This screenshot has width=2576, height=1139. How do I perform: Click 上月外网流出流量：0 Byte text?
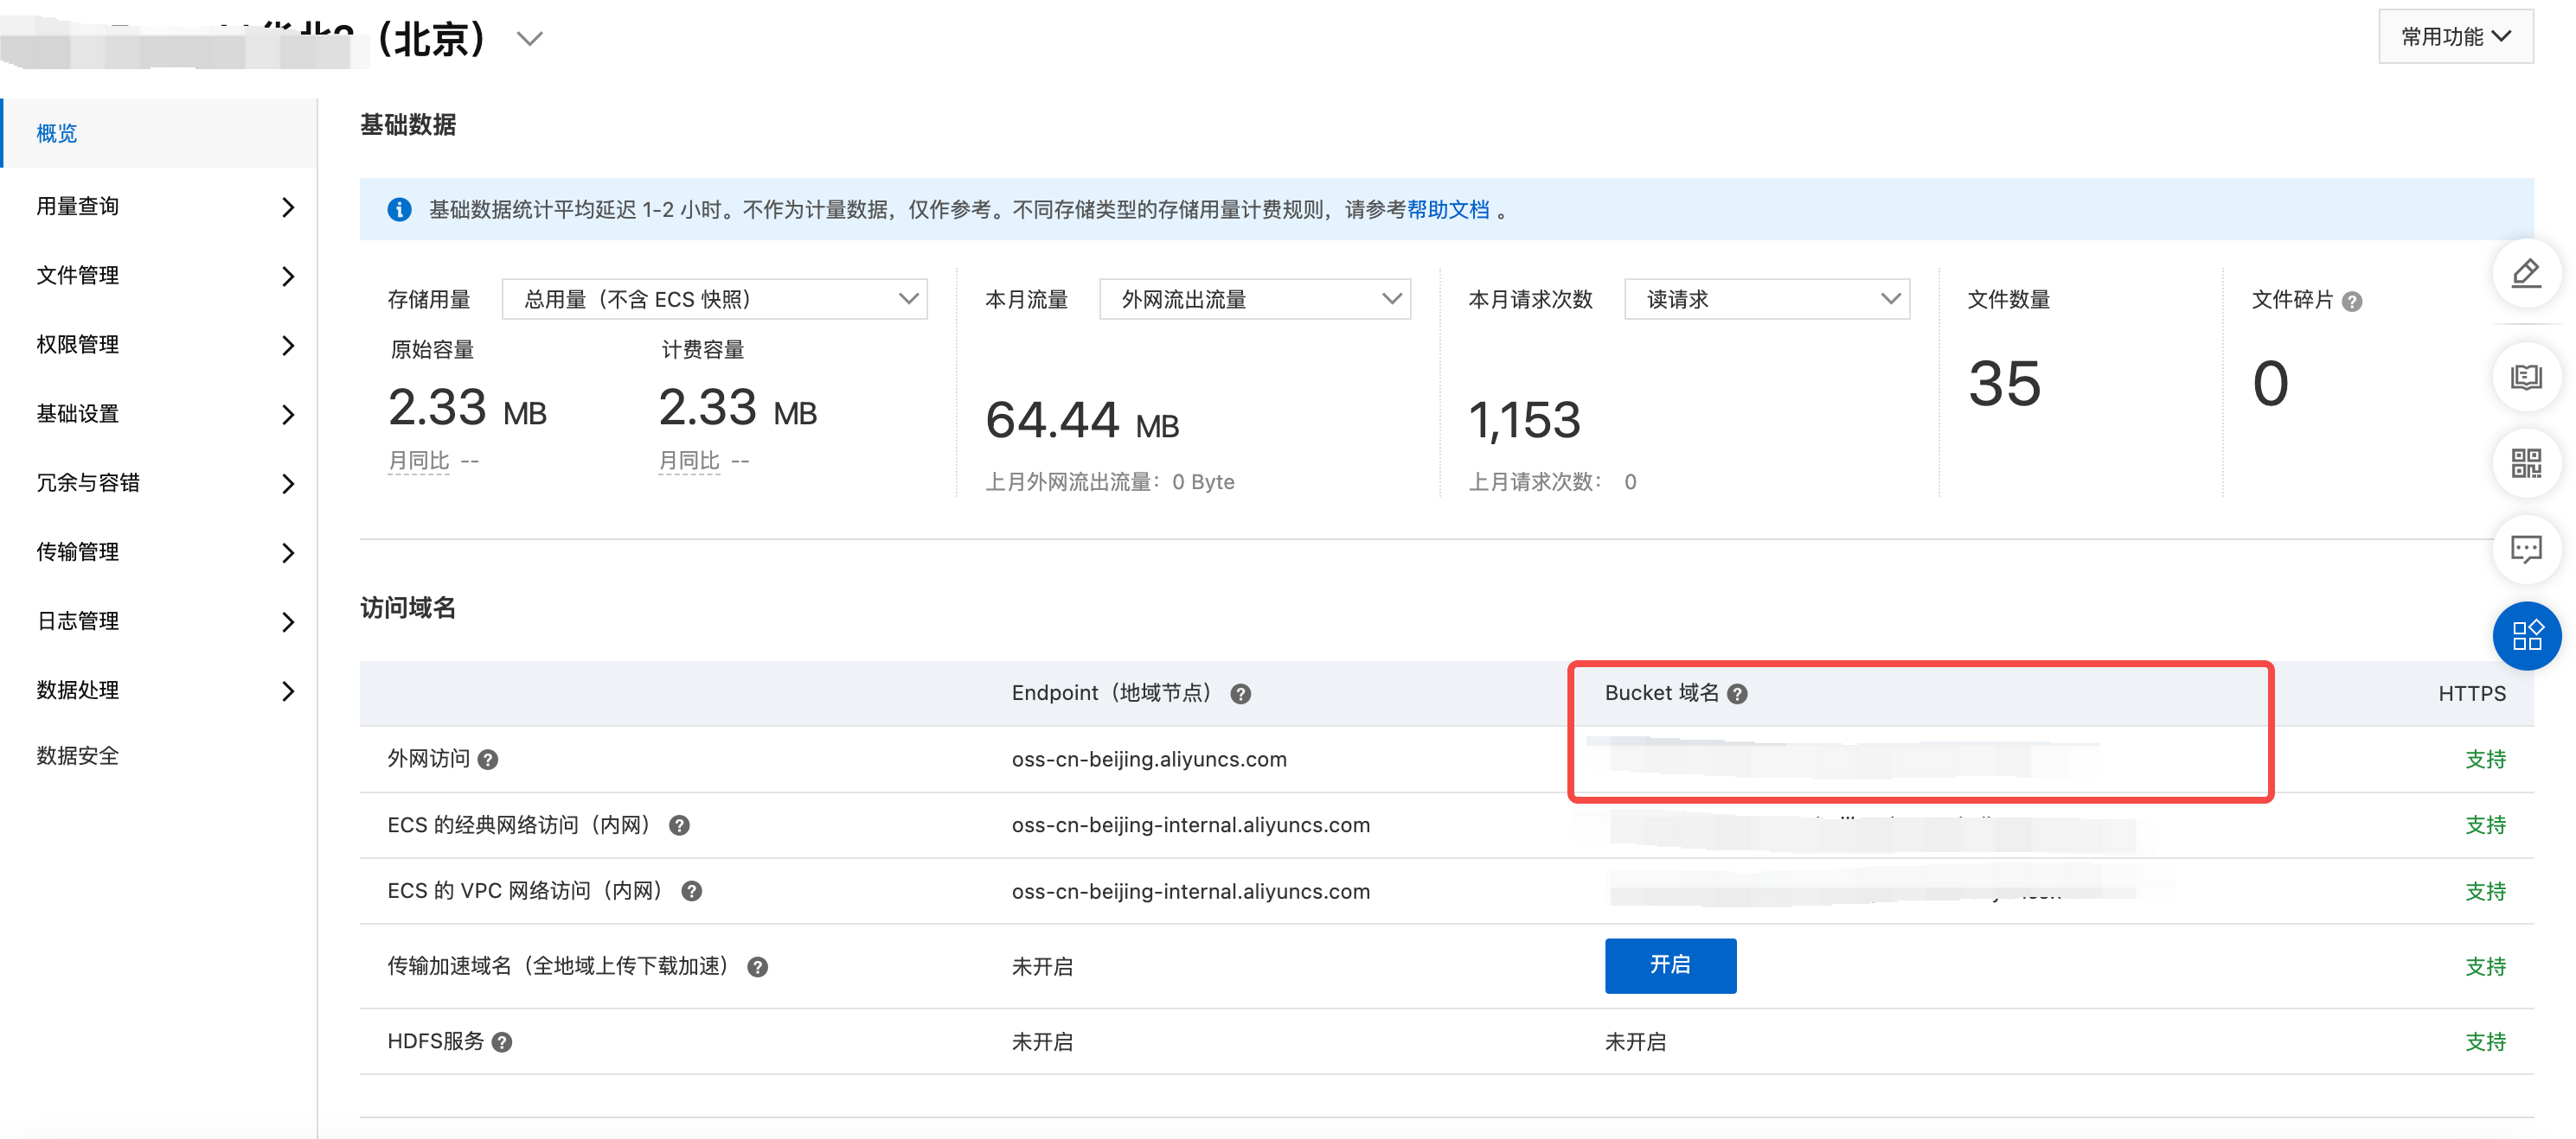1109,482
